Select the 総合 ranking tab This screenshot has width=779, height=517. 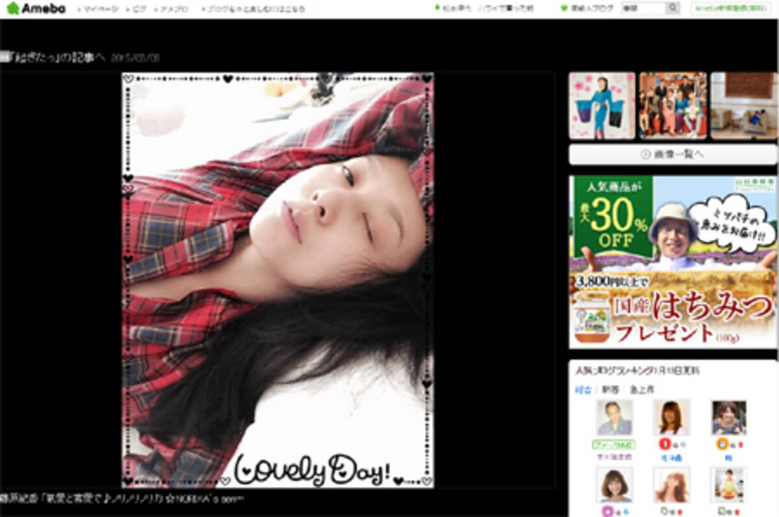[582, 389]
